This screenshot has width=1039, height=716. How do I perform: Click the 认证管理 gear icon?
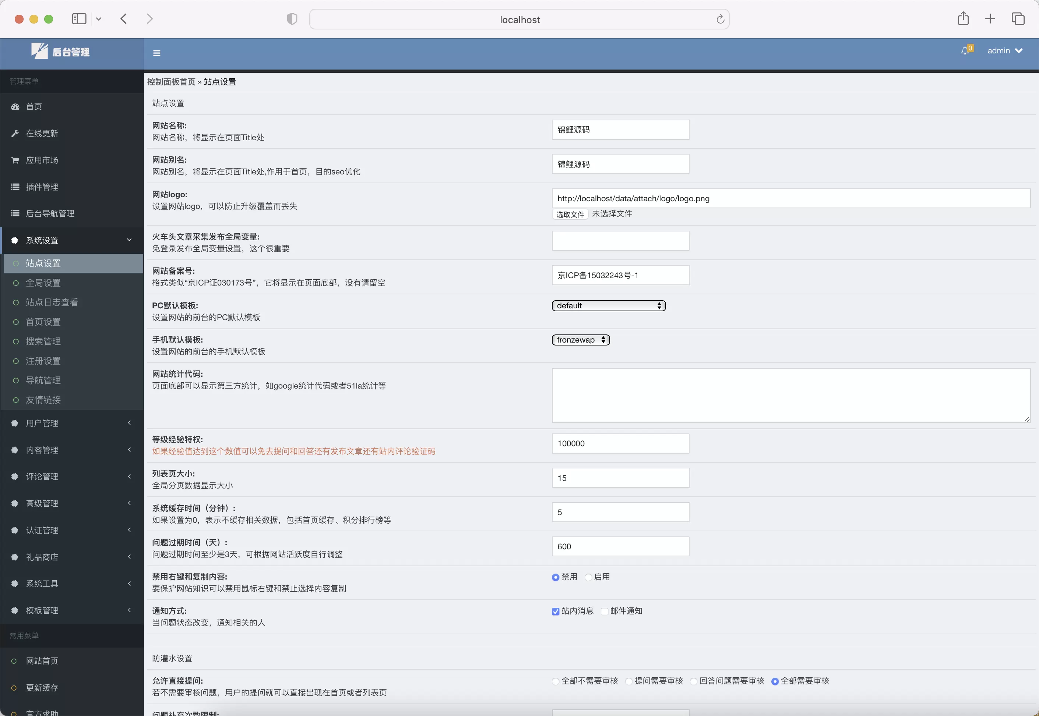tap(15, 530)
